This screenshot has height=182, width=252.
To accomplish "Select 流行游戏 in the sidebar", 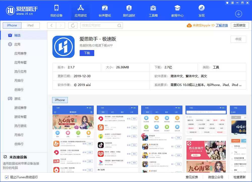I will pyautogui.click(x=20, y=126).
